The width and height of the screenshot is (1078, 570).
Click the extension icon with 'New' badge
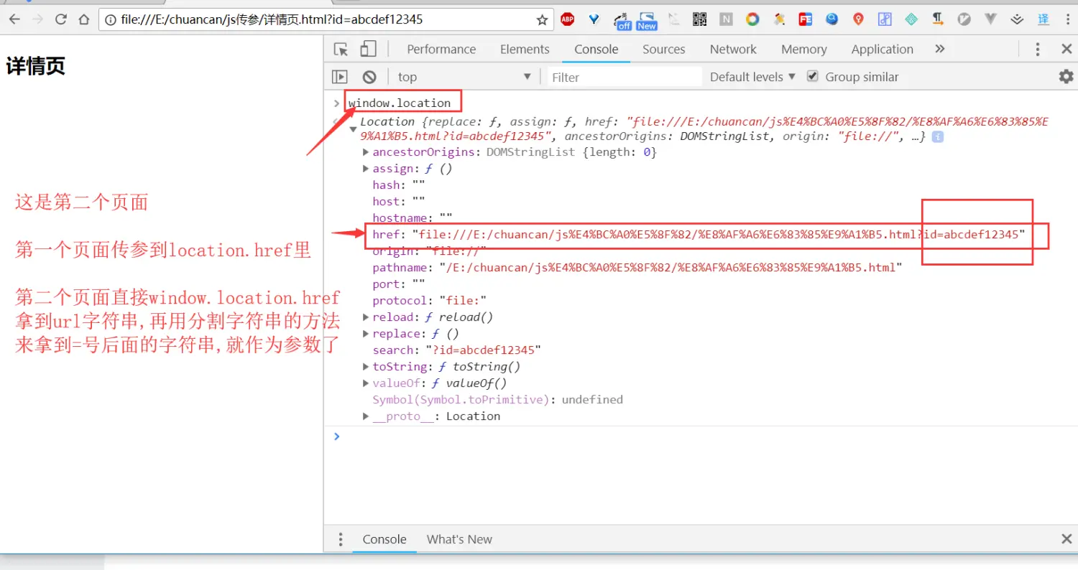click(647, 20)
